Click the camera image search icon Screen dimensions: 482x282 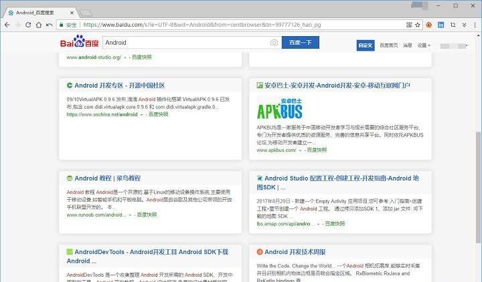tap(274, 43)
